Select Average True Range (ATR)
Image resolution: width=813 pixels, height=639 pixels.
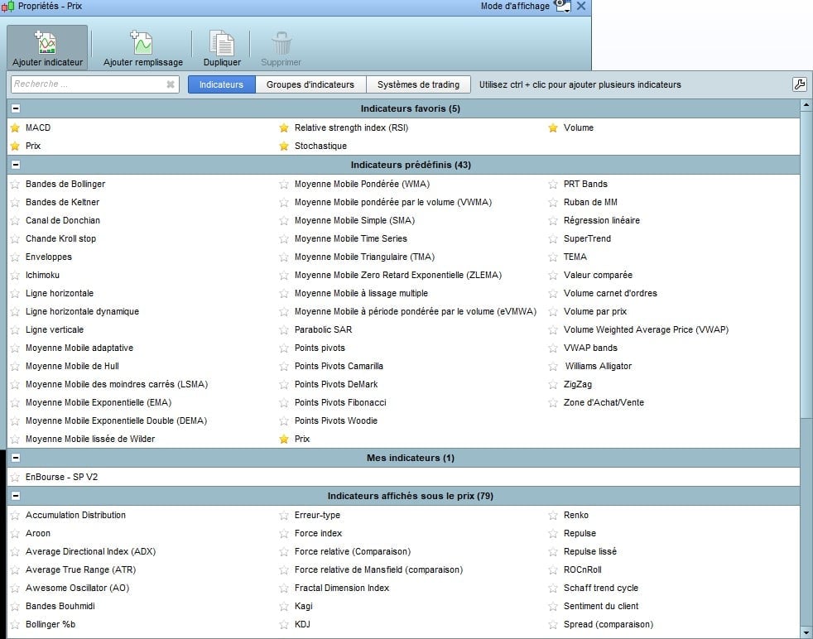[x=80, y=569]
